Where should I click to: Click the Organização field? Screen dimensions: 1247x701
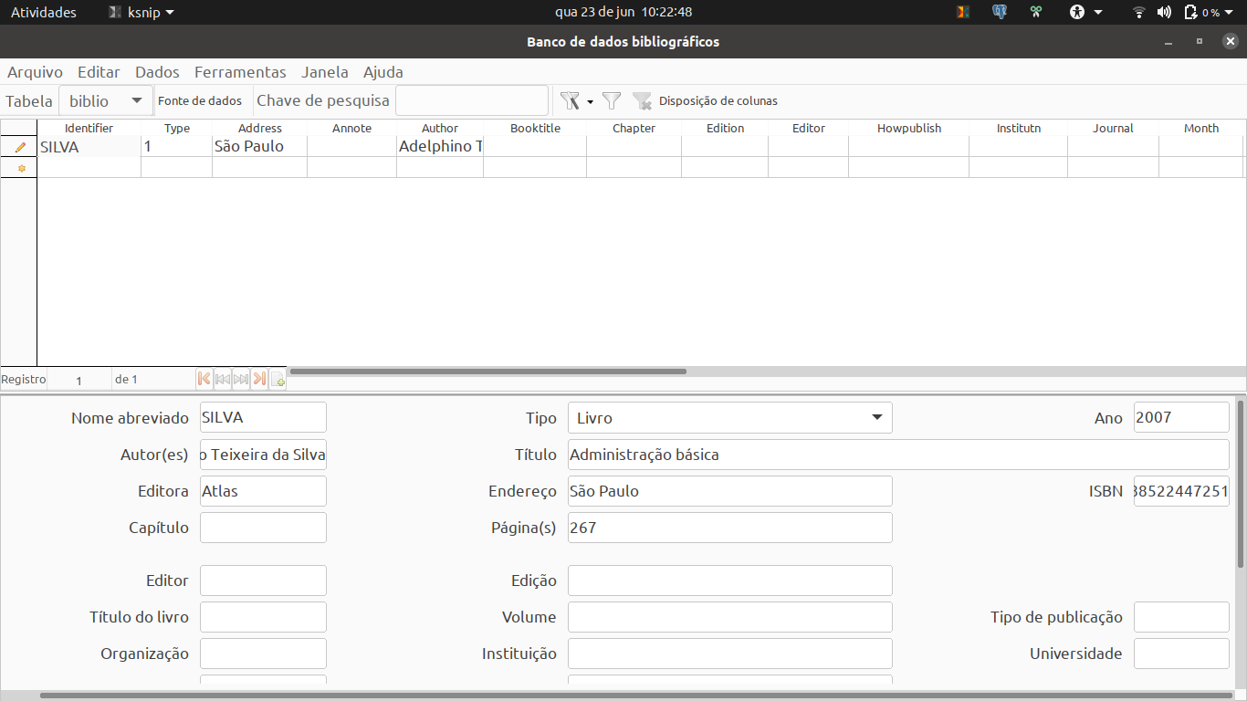pos(263,654)
